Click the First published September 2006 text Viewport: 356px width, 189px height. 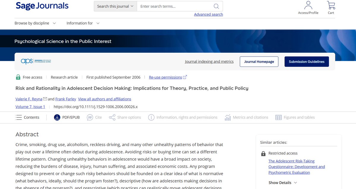point(113,77)
